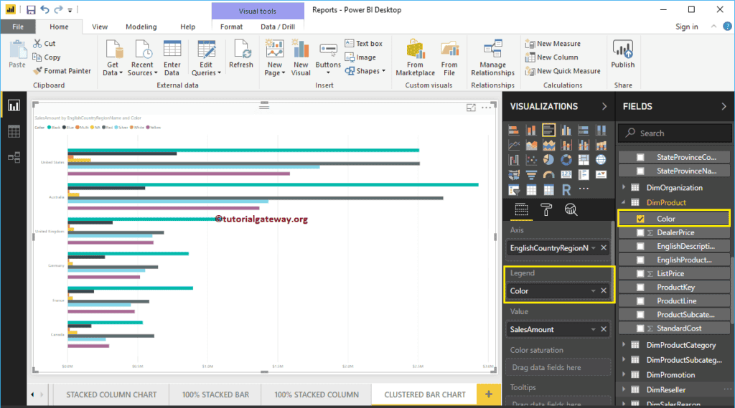The image size is (735, 408).
Task: Collapse the Visualizations pane chevron
Action: click(604, 106)
